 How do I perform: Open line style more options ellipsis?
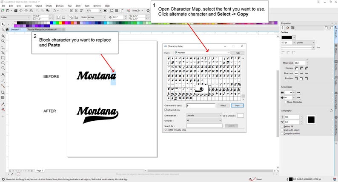318,48
